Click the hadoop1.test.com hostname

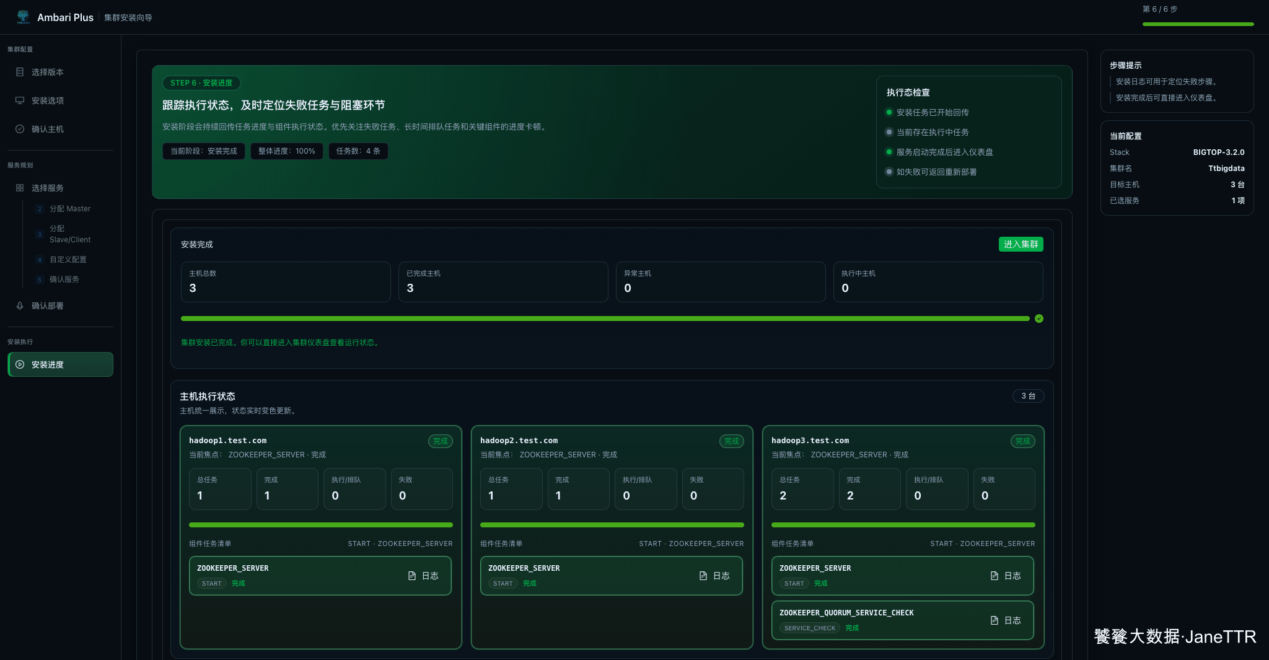tap(227, 441)
